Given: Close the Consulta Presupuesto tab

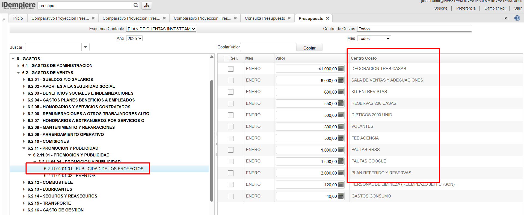Looking at the screenshot, I should click(x=289, y=18).
